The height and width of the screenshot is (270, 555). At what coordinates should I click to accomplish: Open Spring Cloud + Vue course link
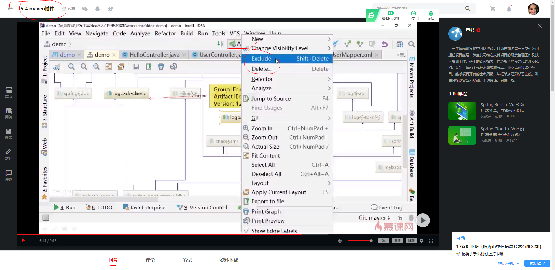point(503,132)
